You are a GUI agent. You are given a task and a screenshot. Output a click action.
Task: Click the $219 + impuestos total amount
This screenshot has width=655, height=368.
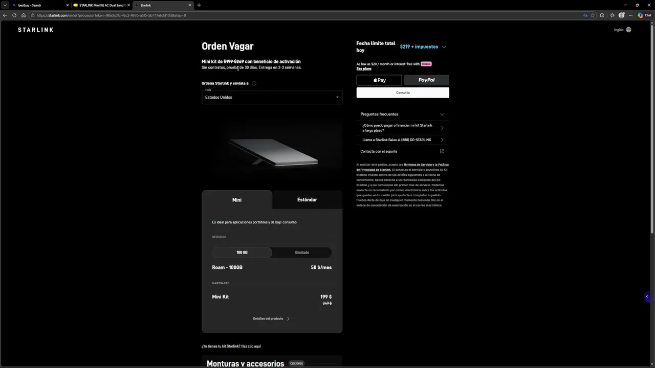pyautogui.click(x=419, y=47)
